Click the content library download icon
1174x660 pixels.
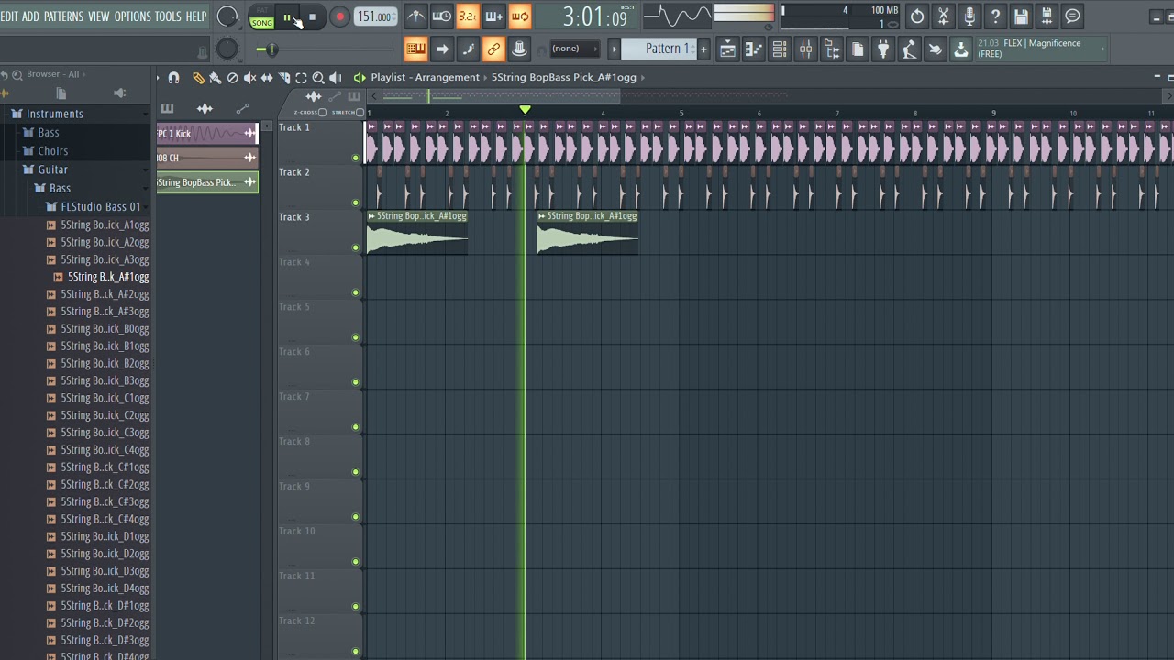(x=961, y=49)
